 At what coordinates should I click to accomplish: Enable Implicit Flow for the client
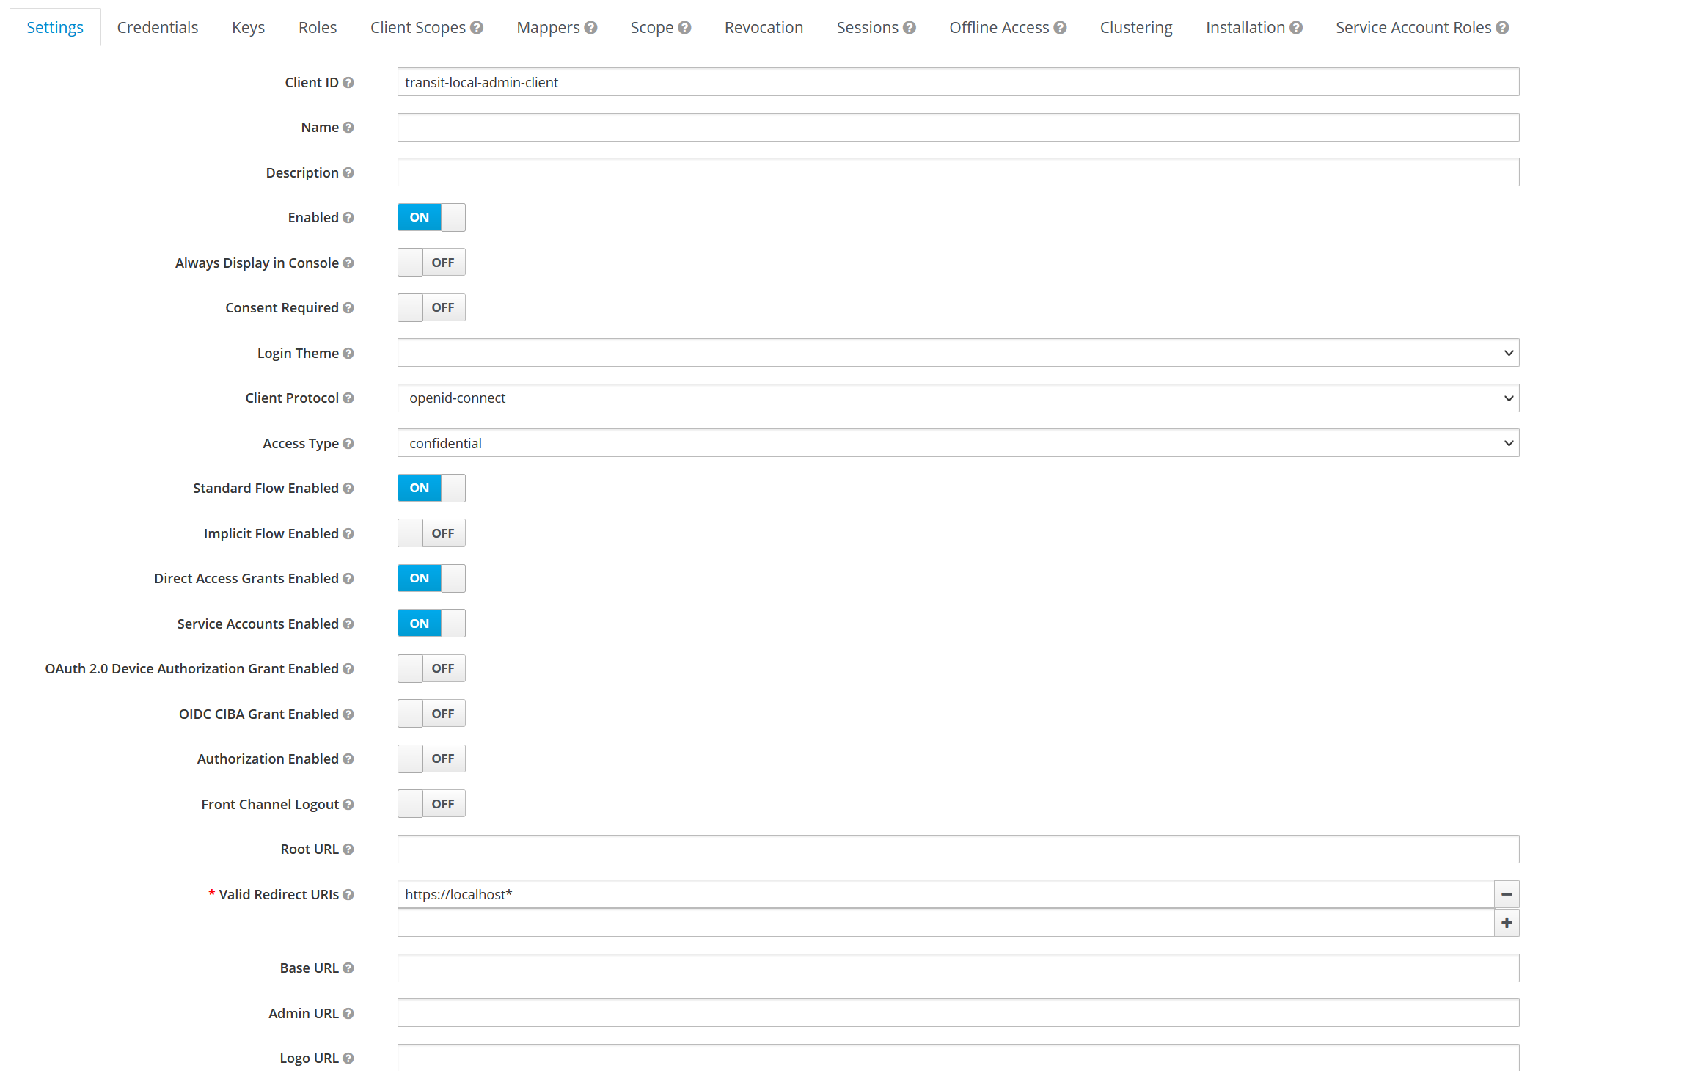tap(431, 533)
